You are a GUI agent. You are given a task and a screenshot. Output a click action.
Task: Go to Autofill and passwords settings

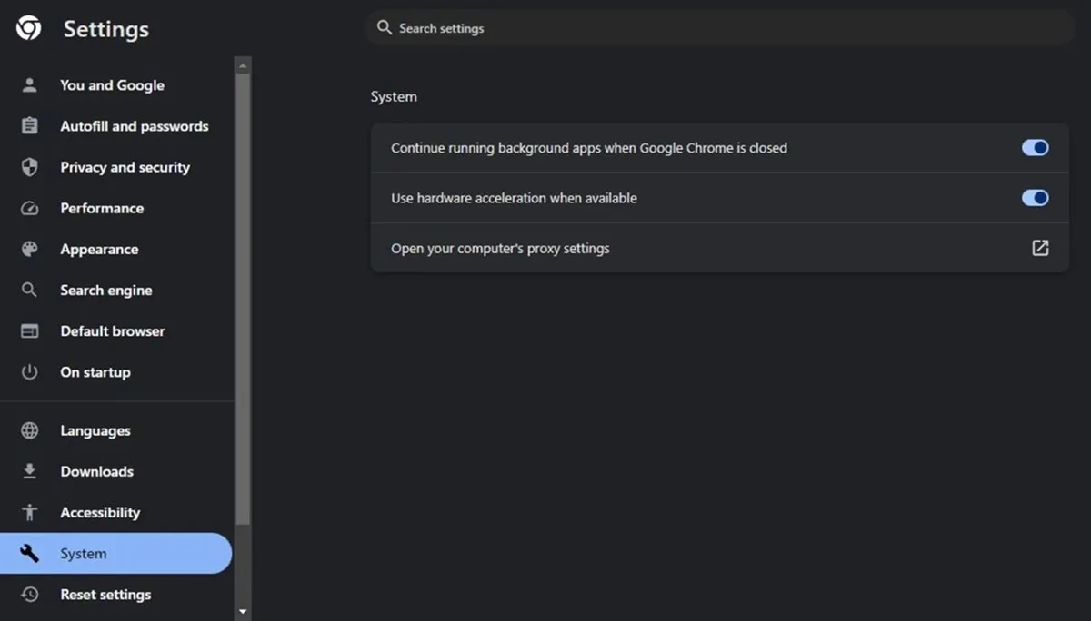point(116,126)
